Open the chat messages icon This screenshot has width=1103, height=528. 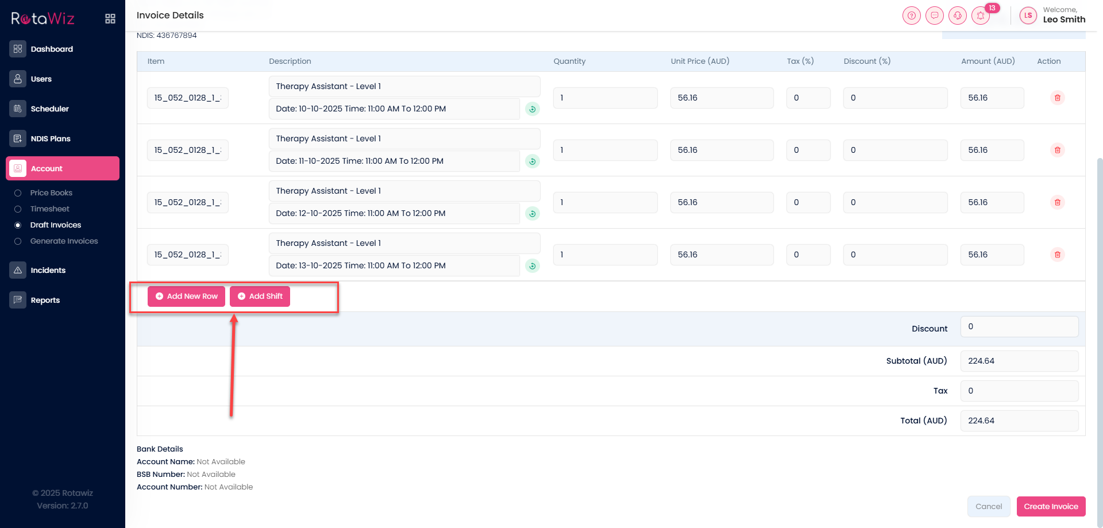tap(934, 16)
